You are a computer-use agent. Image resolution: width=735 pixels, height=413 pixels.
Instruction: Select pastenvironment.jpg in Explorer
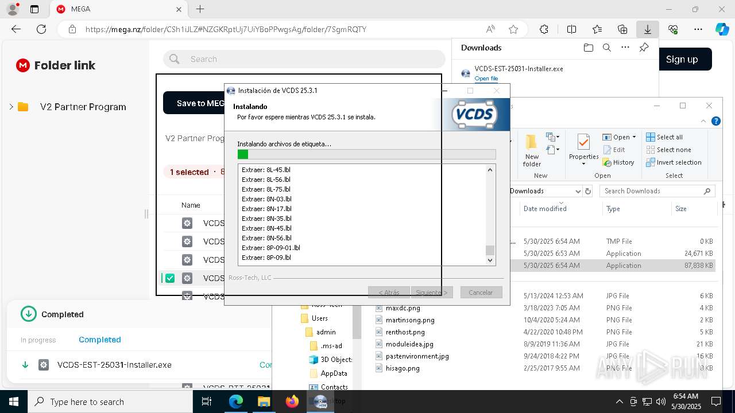417,356
